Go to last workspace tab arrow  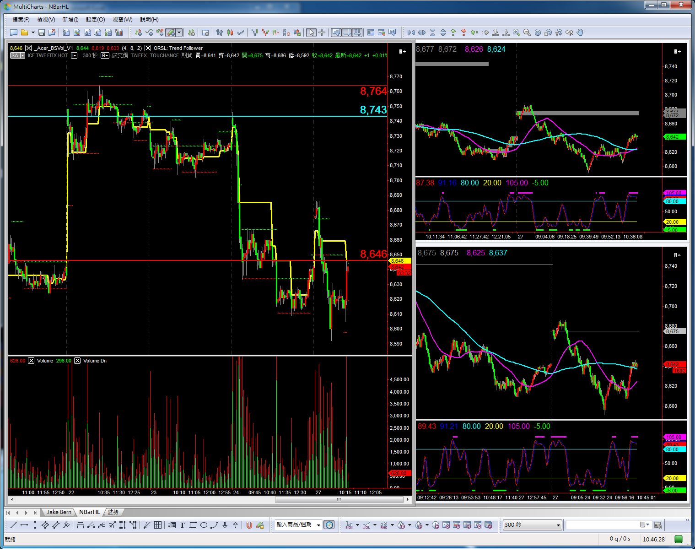(35, 513)
